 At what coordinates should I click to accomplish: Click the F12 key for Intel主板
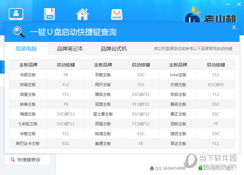pyautogui.click(x=216, y=75)
